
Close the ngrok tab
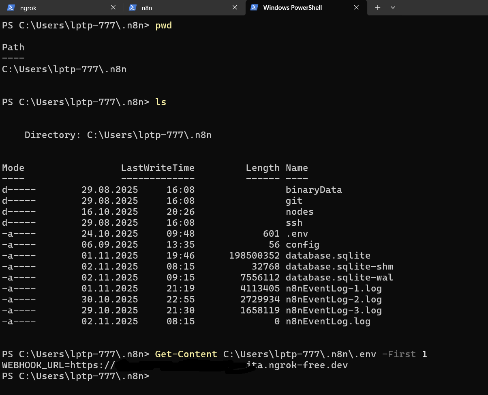113,7
